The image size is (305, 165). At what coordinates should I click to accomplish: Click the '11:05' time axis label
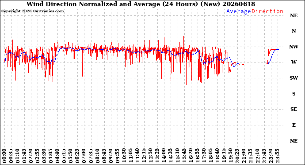[131, 156]
